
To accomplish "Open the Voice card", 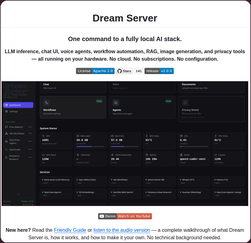I will [142, 87].
